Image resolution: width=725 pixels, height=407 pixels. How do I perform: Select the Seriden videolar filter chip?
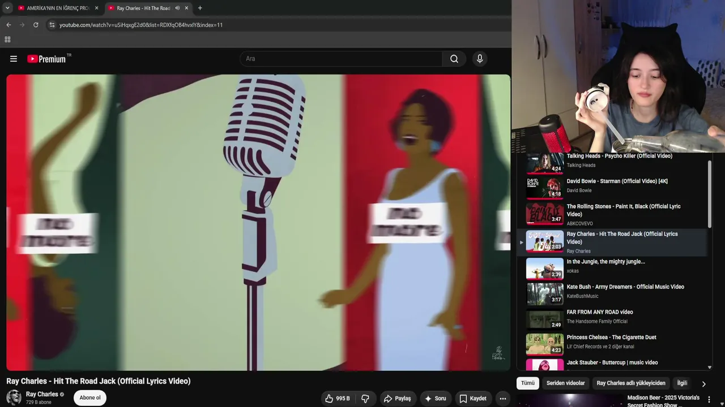tap(565, 383)
